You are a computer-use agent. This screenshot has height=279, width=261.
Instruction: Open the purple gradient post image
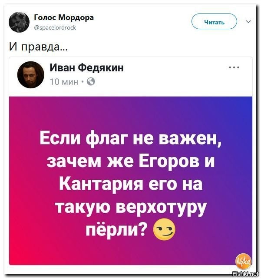130,181
